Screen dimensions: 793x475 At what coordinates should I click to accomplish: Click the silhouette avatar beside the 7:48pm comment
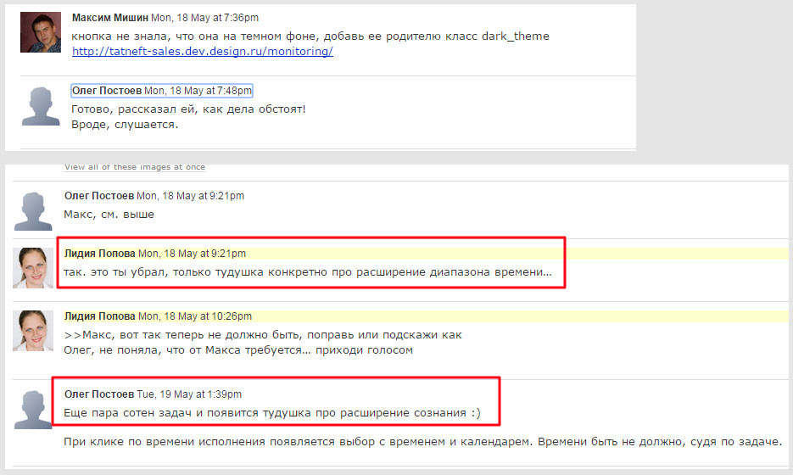point(41,106)
